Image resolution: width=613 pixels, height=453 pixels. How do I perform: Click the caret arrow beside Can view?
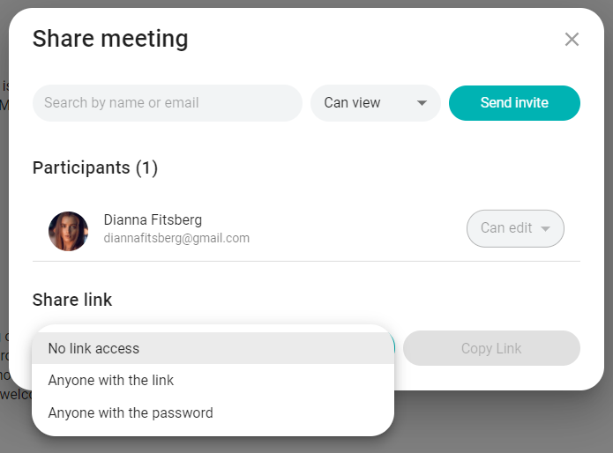point(422,103)
